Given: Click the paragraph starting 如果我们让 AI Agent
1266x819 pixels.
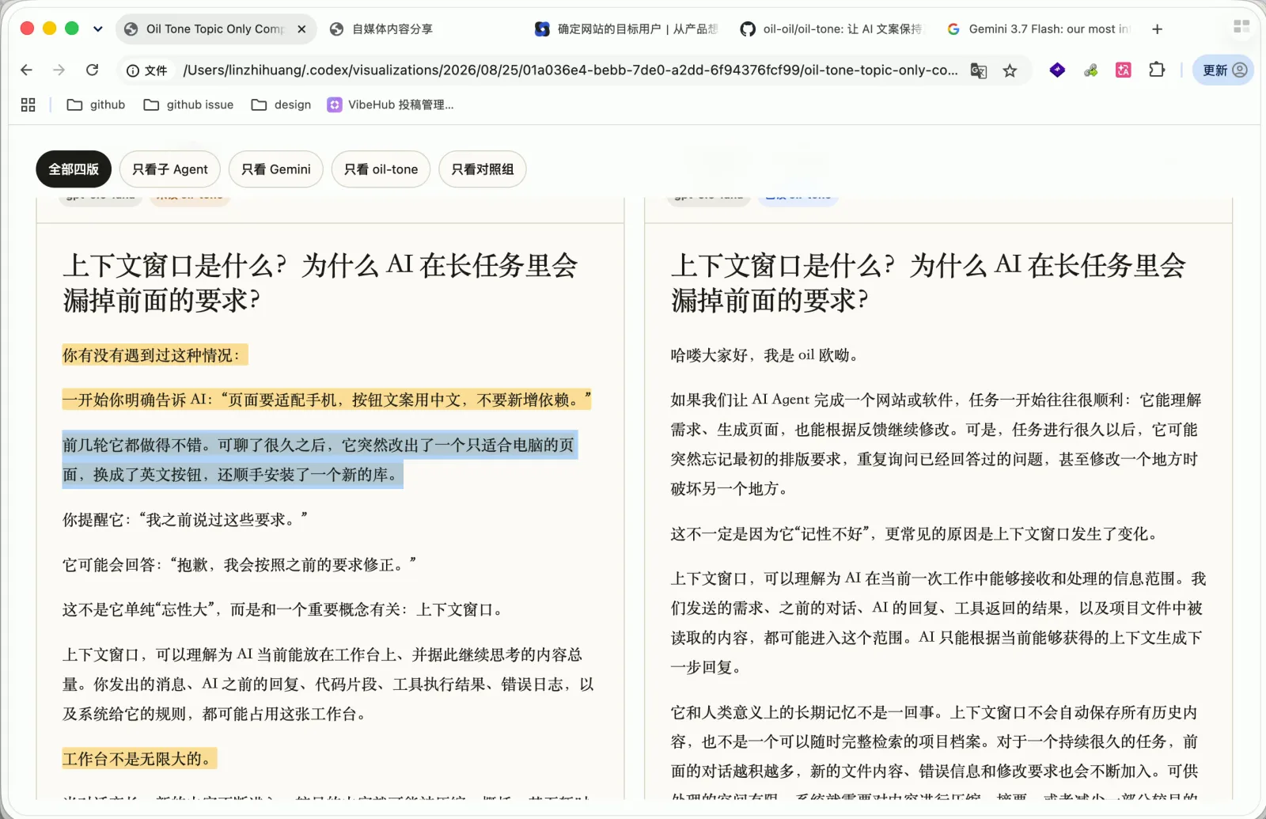Looking at the screenshot, I should click(936, 445).
